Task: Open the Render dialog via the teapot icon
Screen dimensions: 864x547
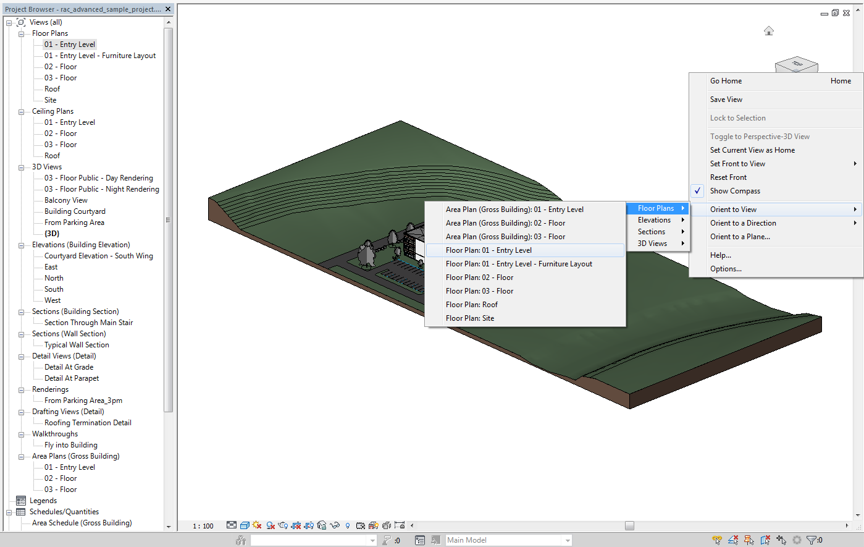Action: (283, 525)
